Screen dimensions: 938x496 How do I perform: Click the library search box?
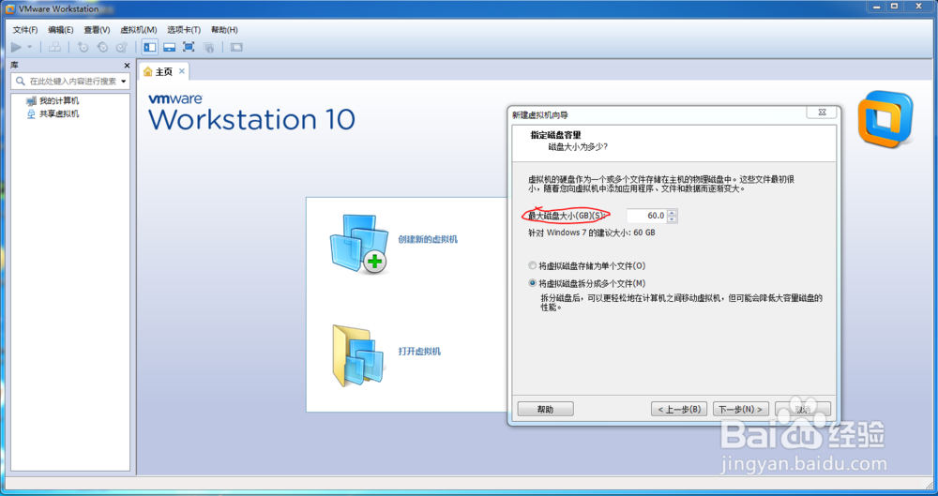pos(70,82)
